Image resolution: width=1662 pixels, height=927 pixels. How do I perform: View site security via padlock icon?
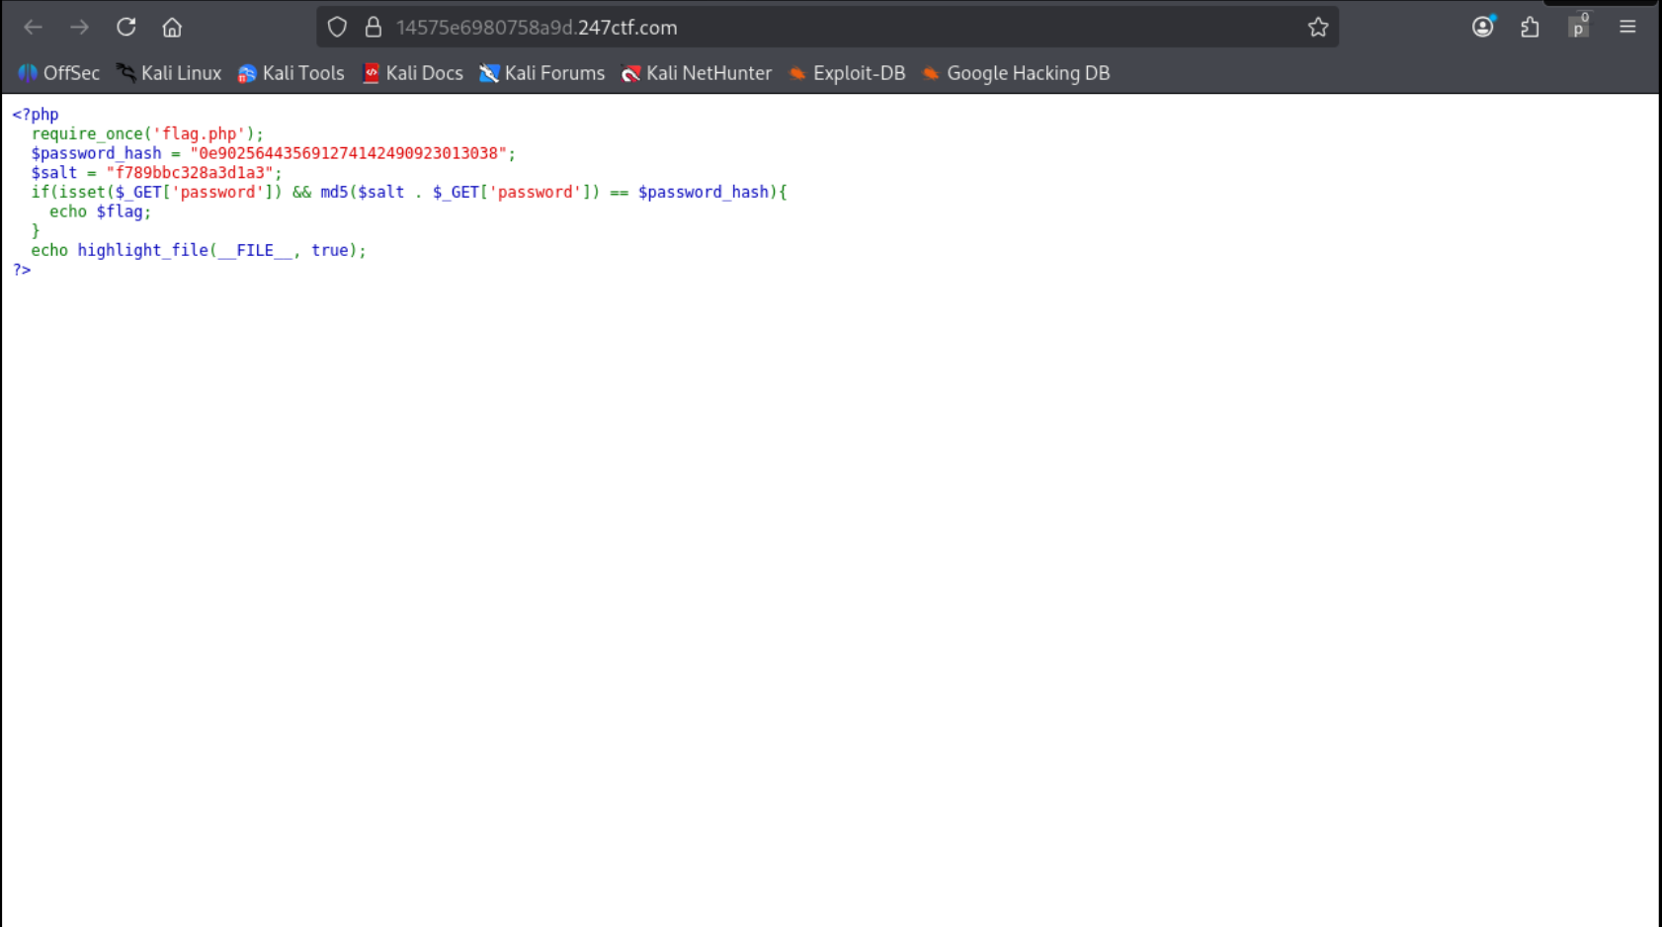(374, 28)
